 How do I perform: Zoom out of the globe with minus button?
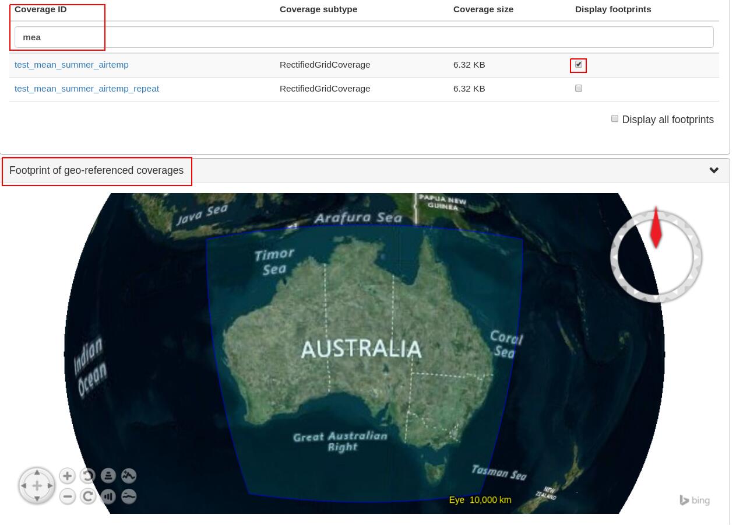point(68,496)
